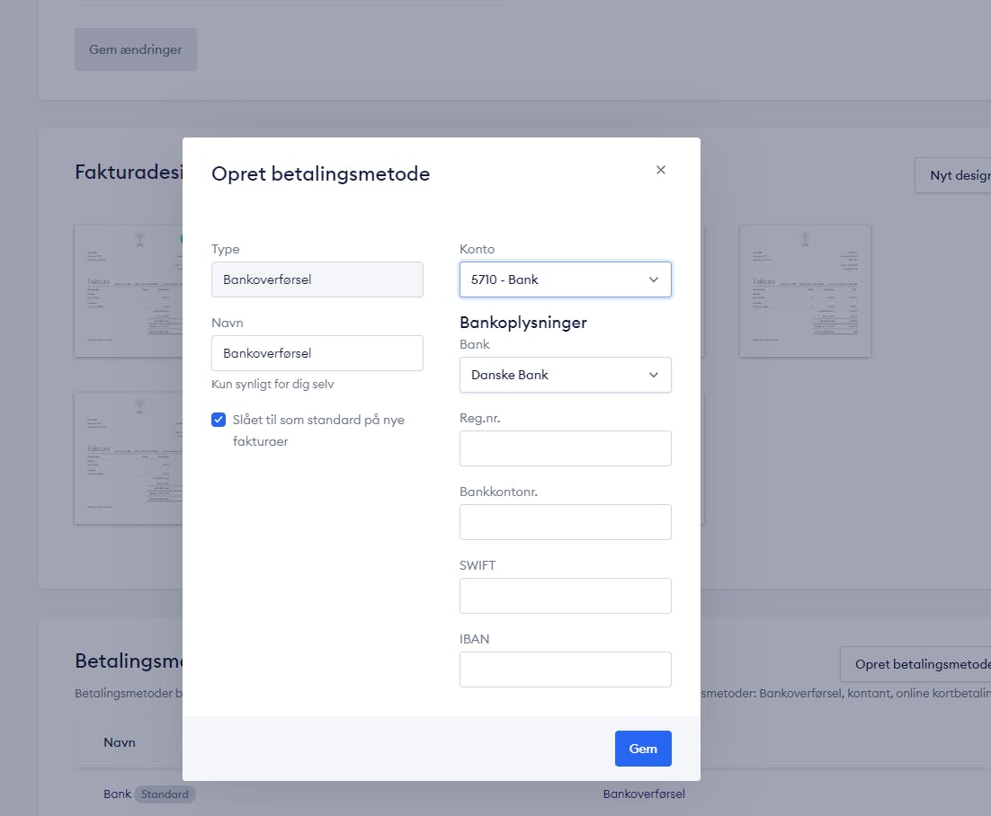Focus the Bankkontonr. input field
Image resolution: width=991 pixels, height=816 pixels.
tap(565, 522)
